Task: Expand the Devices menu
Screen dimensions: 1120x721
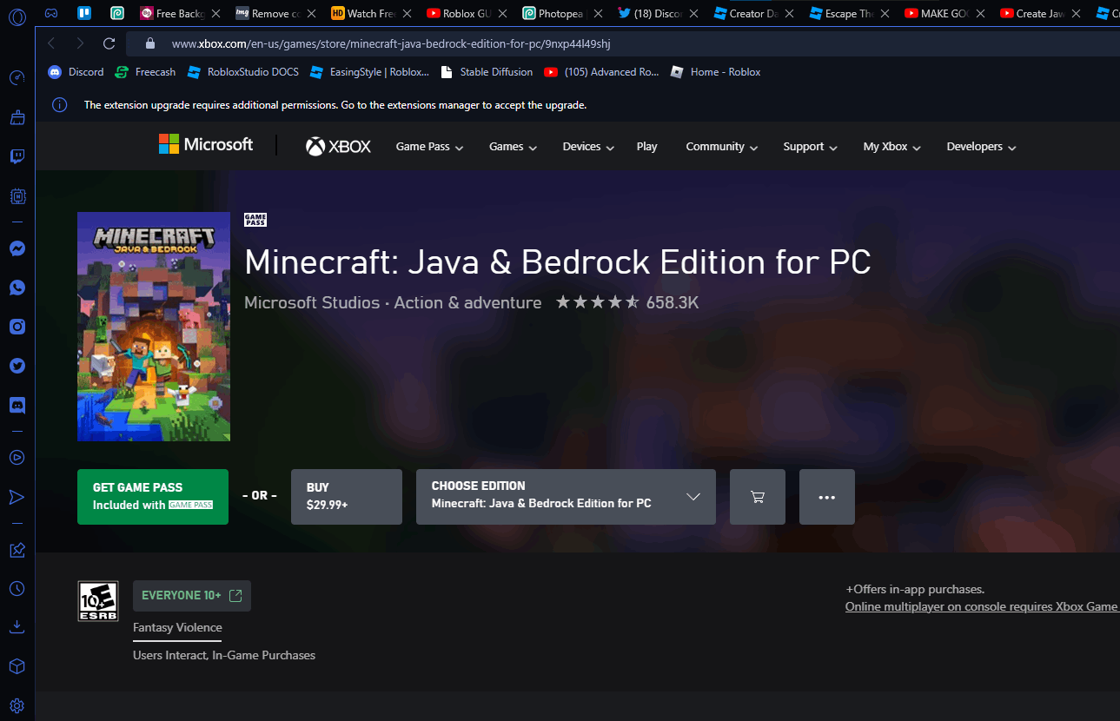Action: coord(588,147)
